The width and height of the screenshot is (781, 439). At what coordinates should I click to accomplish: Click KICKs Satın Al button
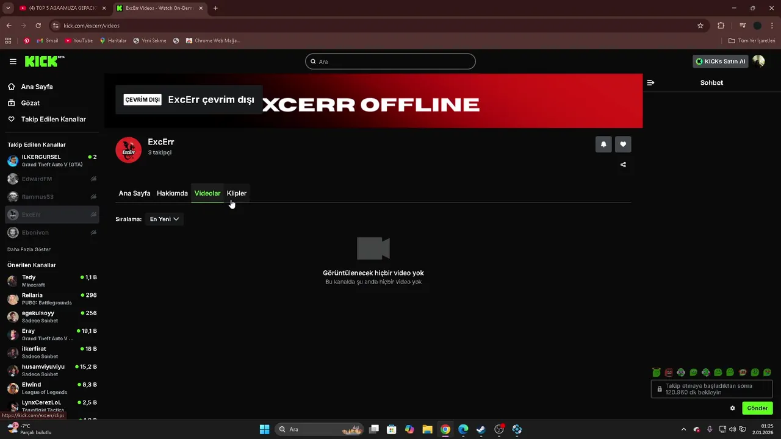click(721, 62)
